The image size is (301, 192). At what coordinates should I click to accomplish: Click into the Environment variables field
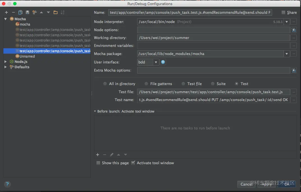pyautogui.click(x=213, y=46)
